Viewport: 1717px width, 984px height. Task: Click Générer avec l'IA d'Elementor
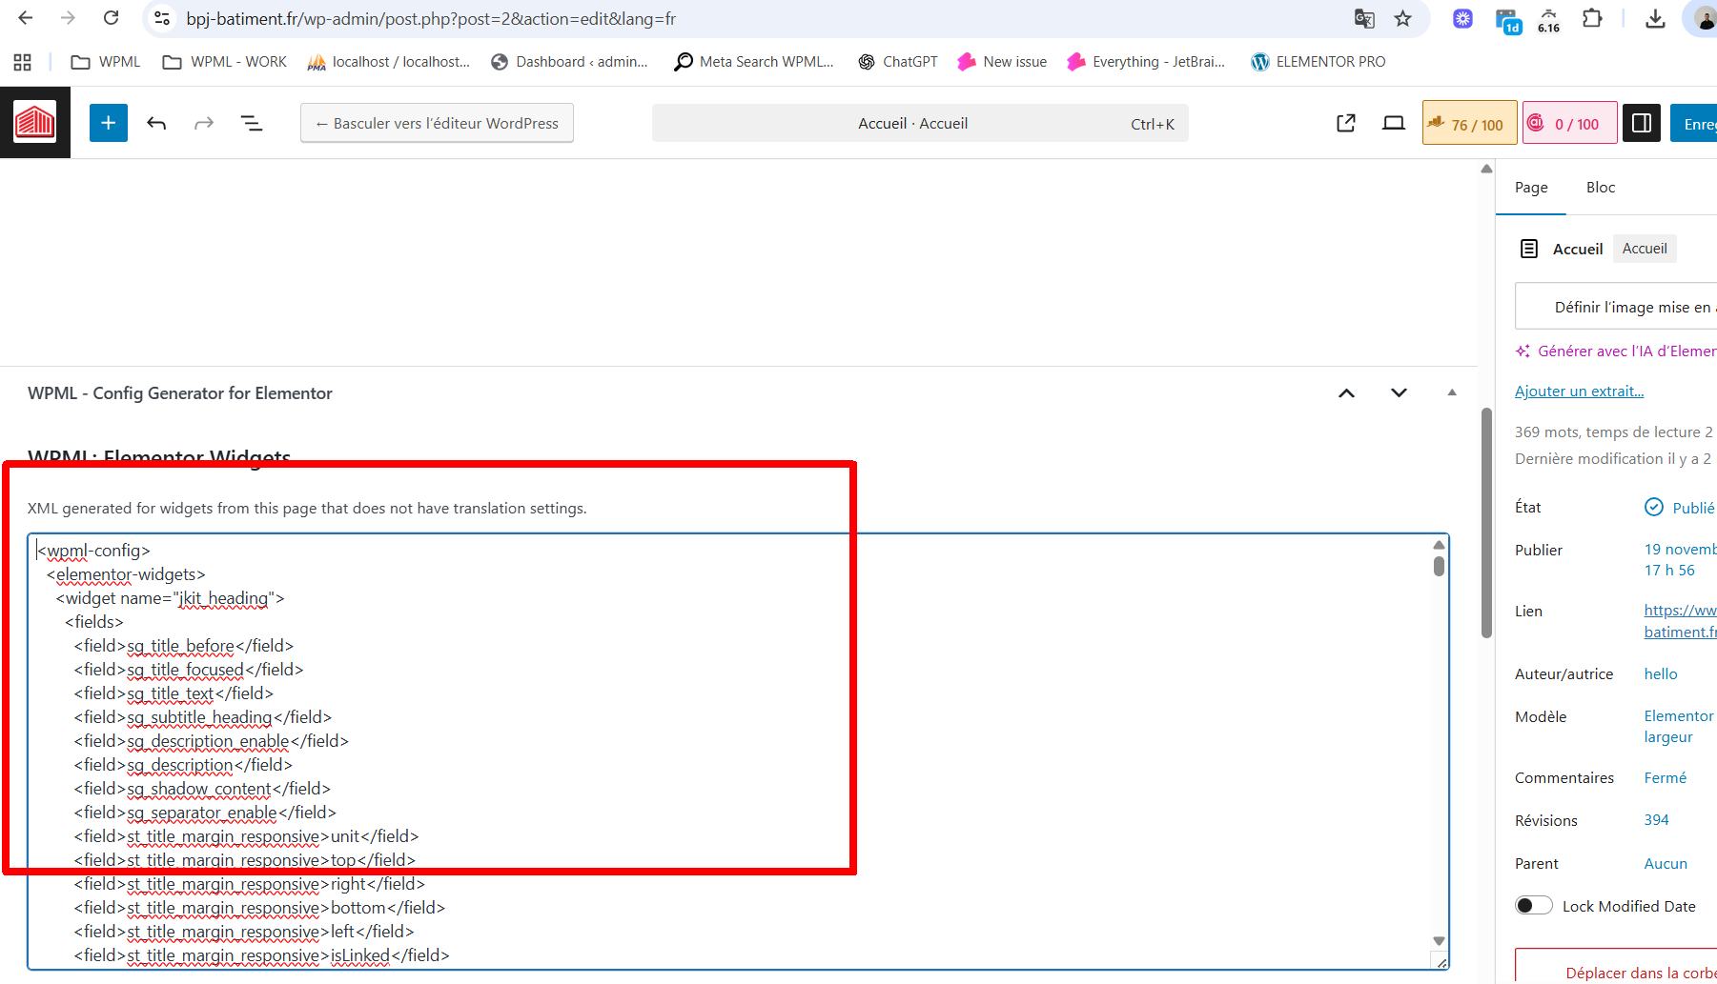click(x=1616, y=351)
